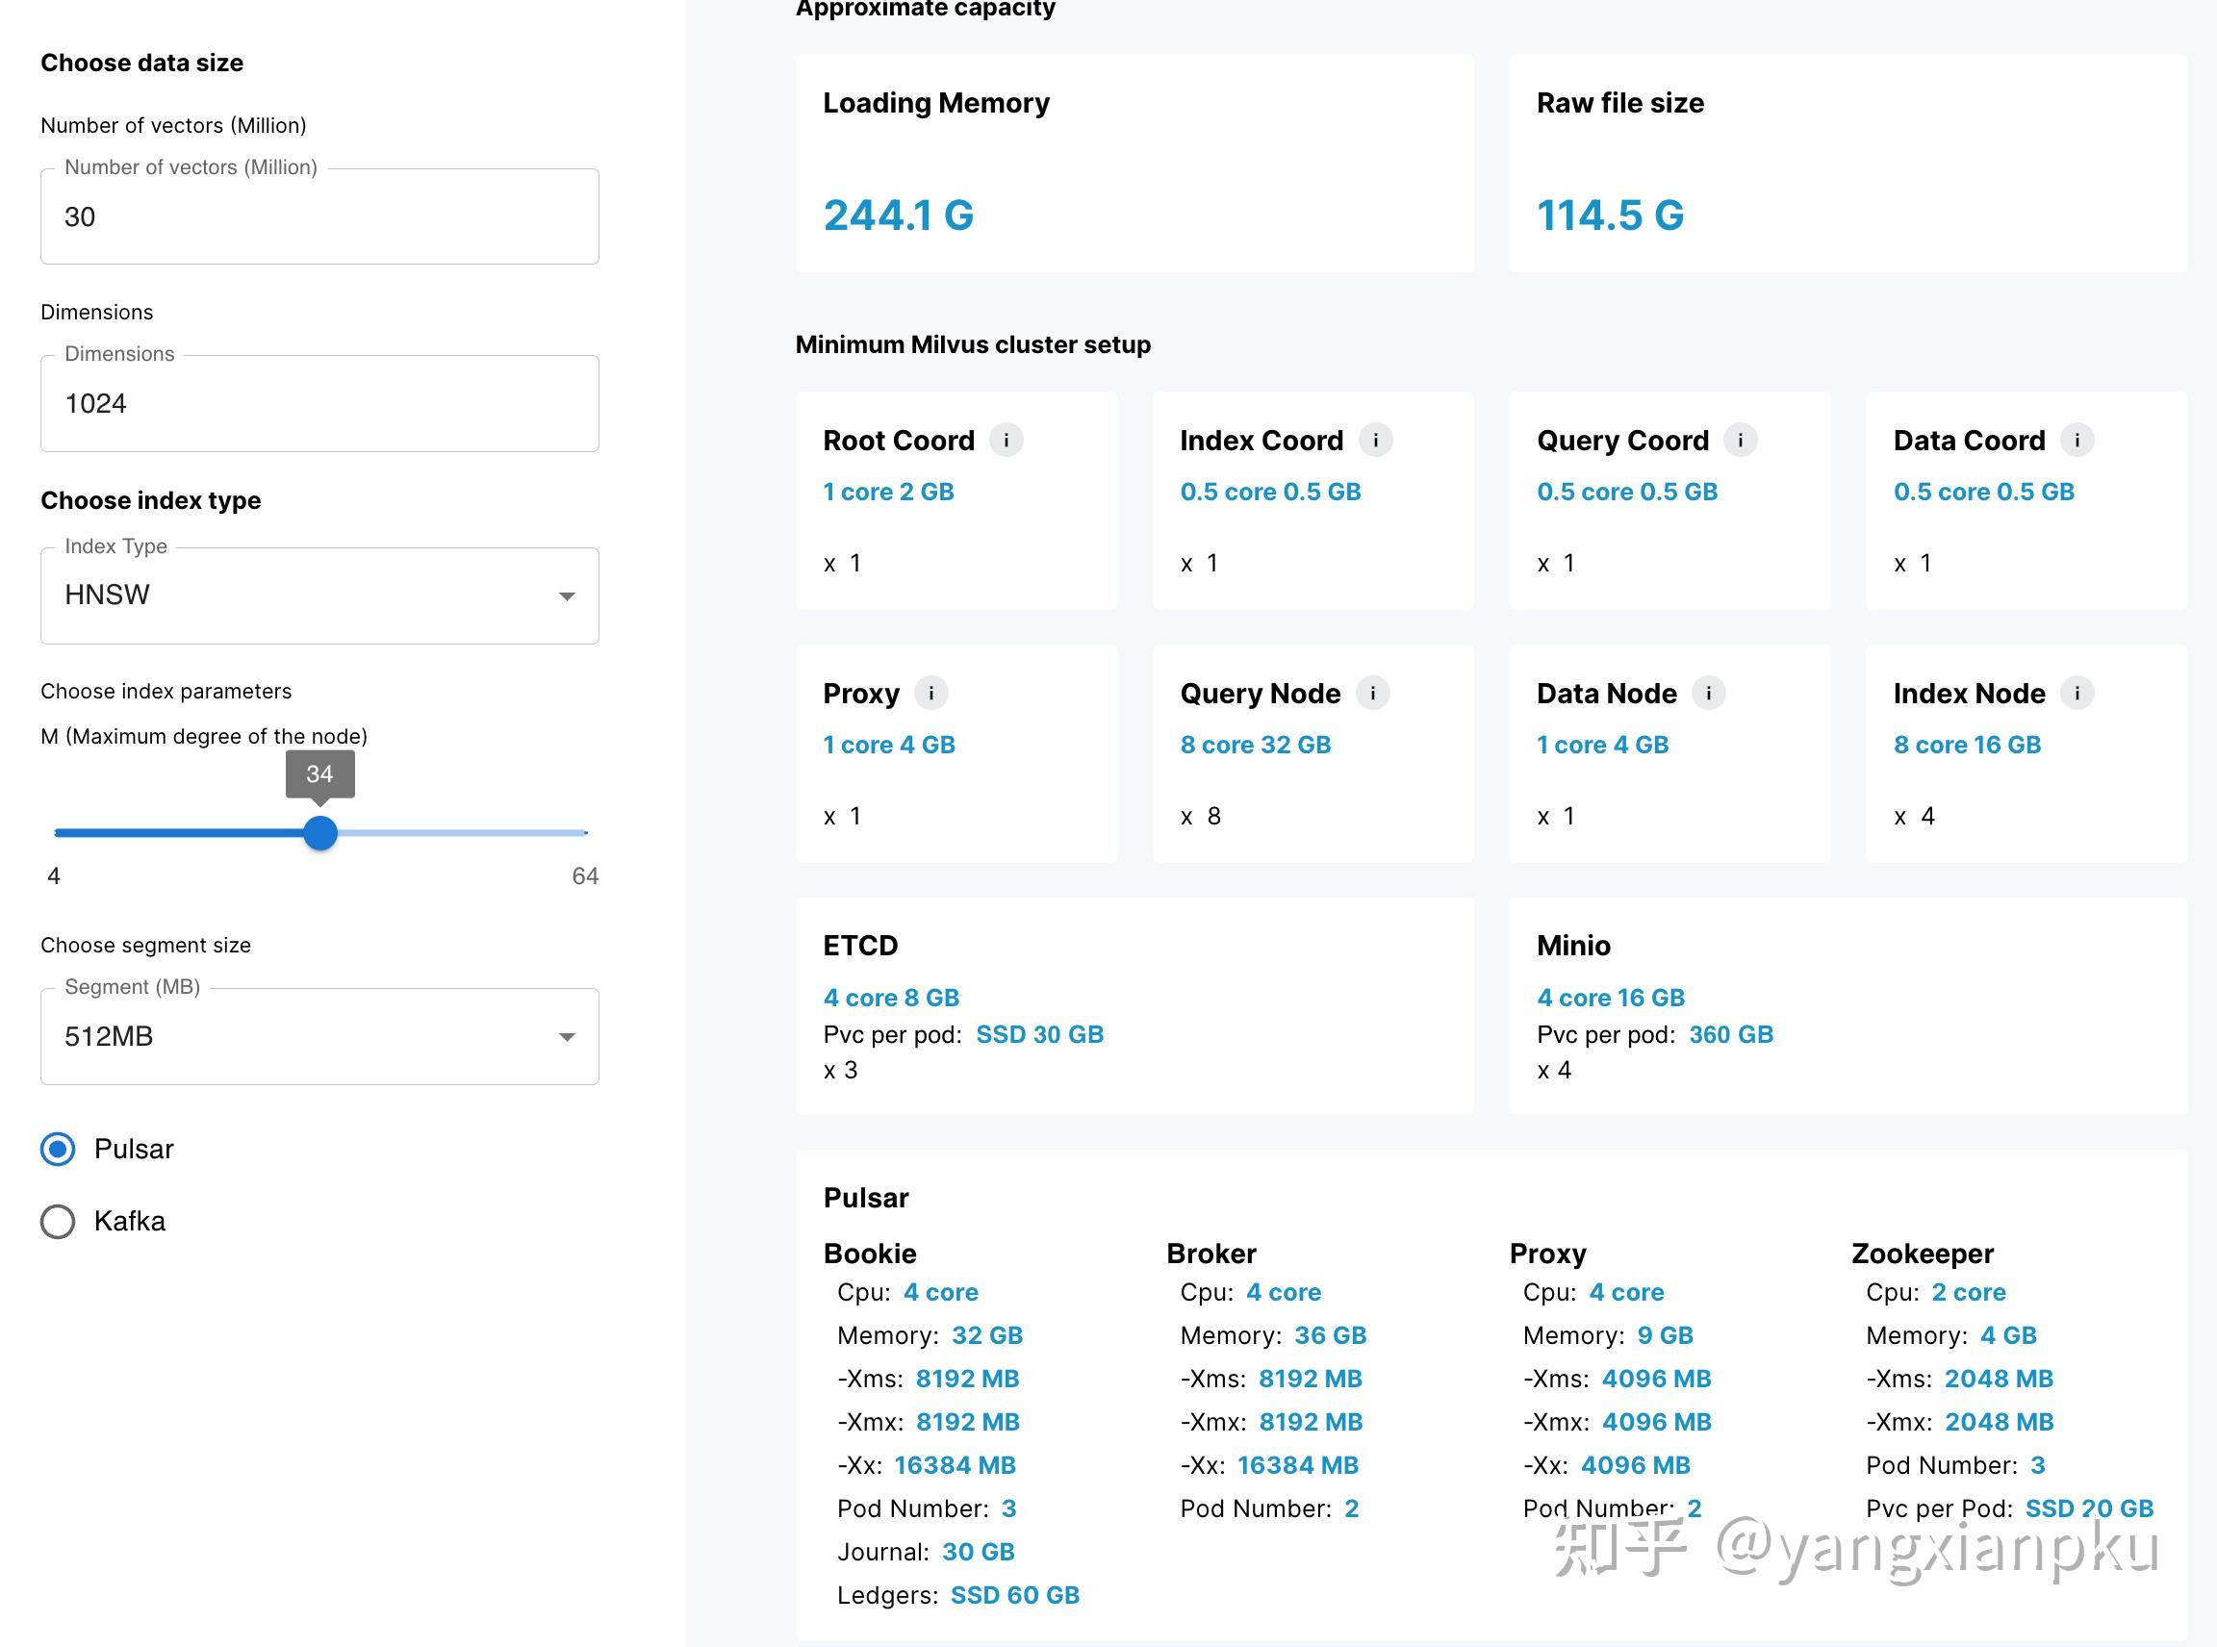Click the Minimum Milvus cluster setup heading
Viewport: 2217px width, 1647px height.
pyautogui.click(x=973, y=345)
